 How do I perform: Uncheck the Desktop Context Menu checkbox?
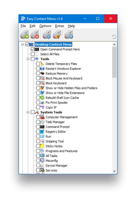(27, 44)
